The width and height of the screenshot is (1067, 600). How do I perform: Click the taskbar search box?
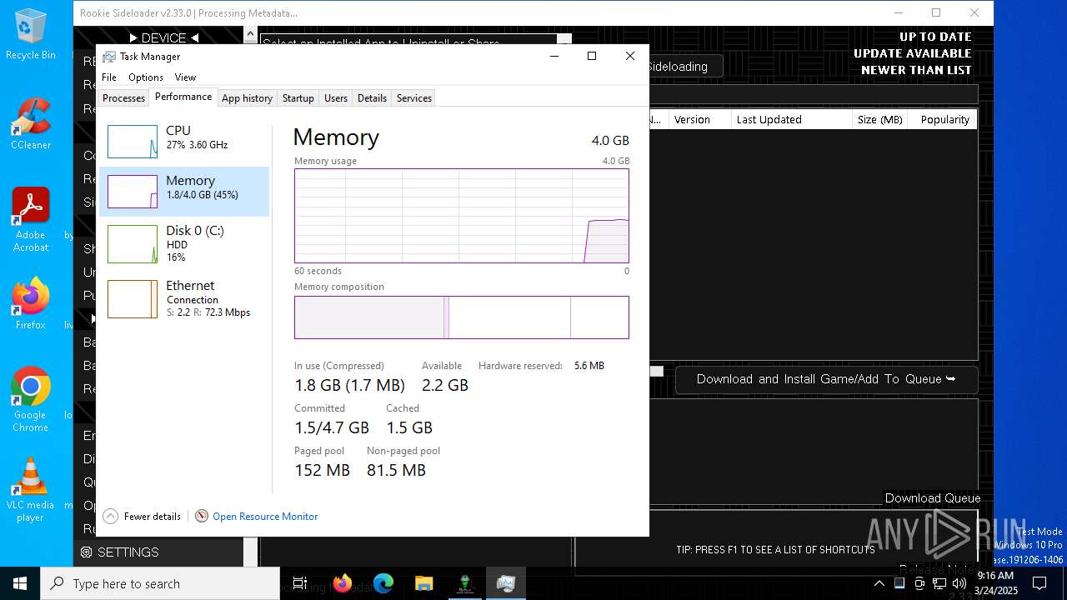[160, 583]
